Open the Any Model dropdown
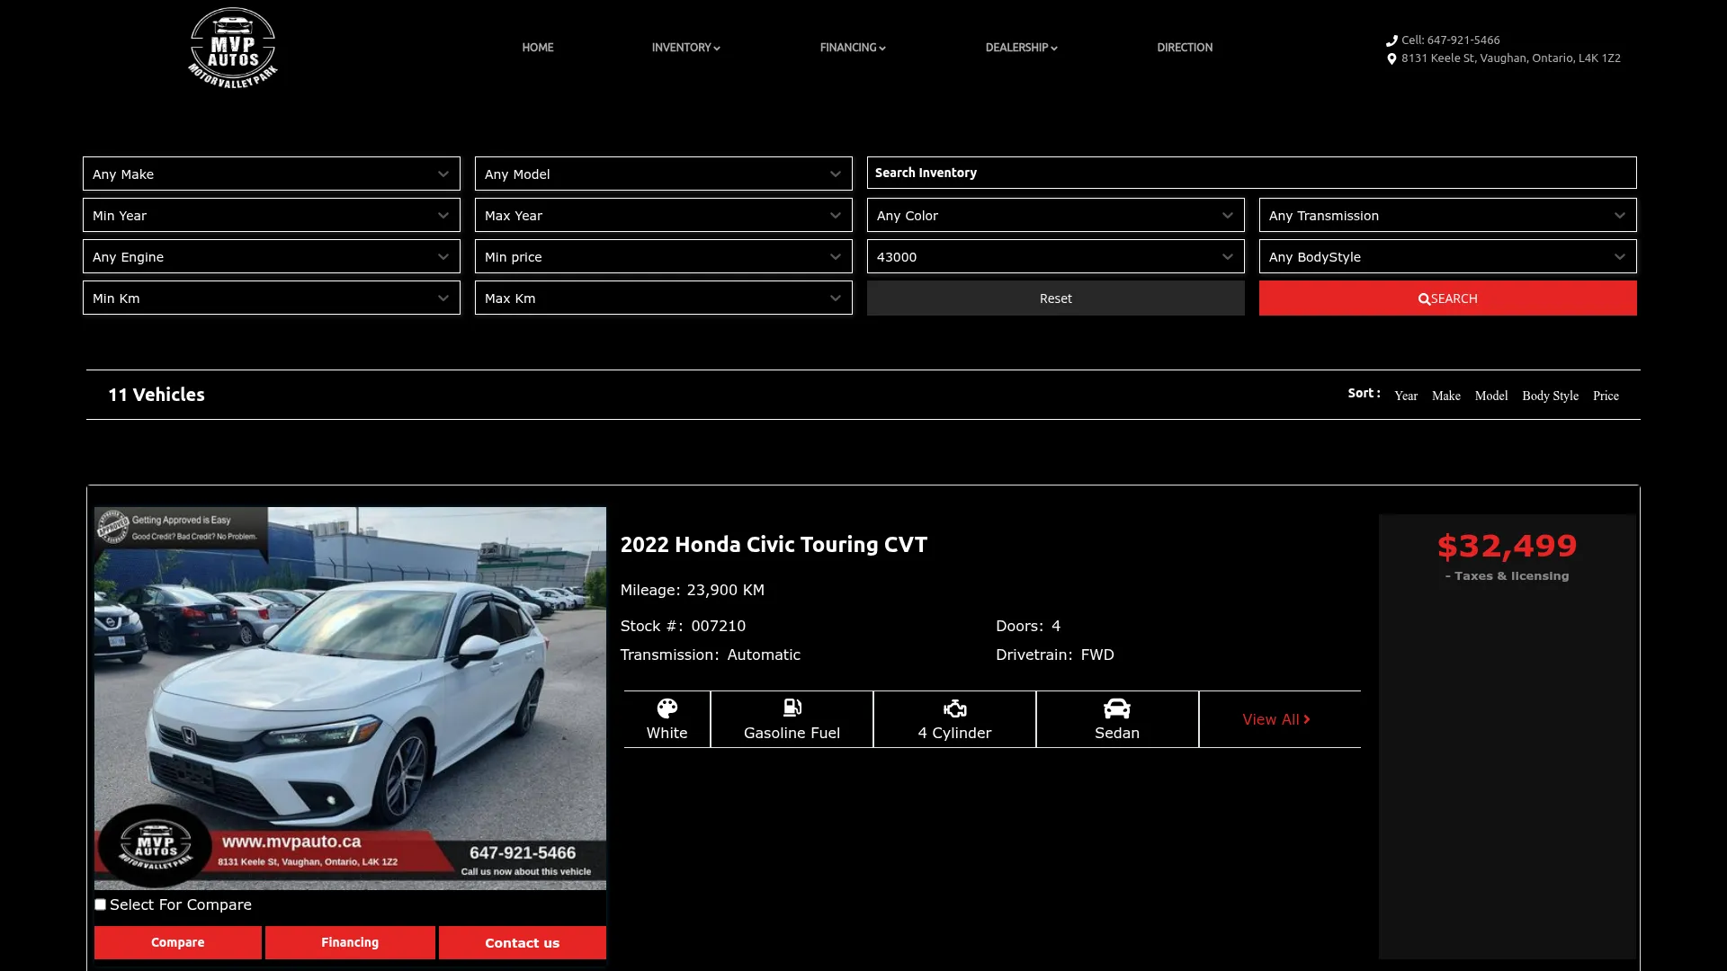 tap(664, 174)
